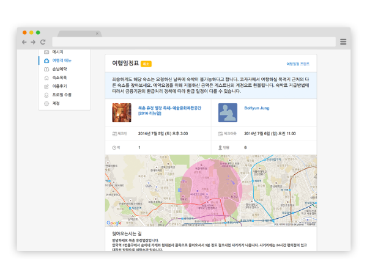Viewport: 367px width, 275px height.
Task: Click check-in date 2014년 7월 5일 (토) 오후 3:00
Action: click(163, 133)
